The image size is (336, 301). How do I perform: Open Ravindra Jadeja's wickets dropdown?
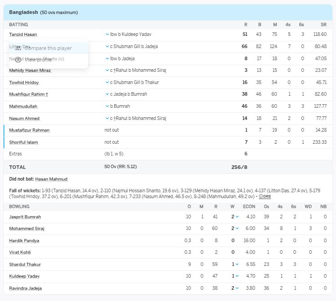pos(237,288)
